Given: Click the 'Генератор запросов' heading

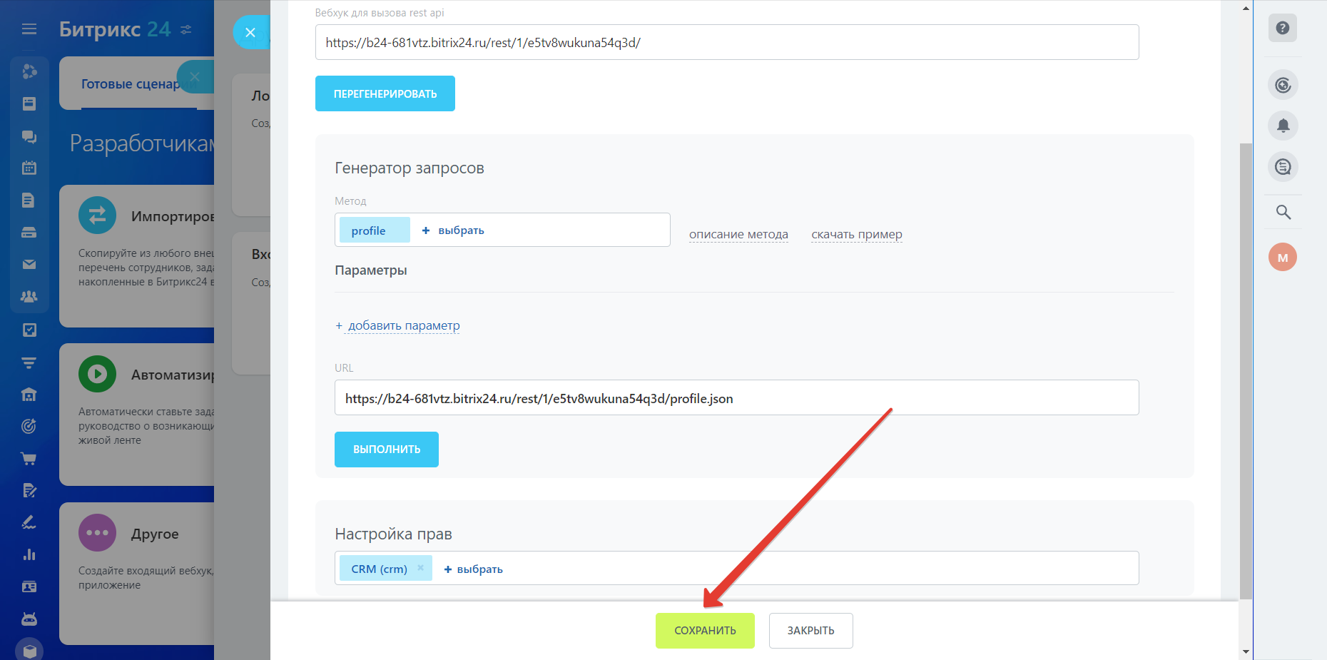Looking at the screenshot, I should tap(410, 168).
